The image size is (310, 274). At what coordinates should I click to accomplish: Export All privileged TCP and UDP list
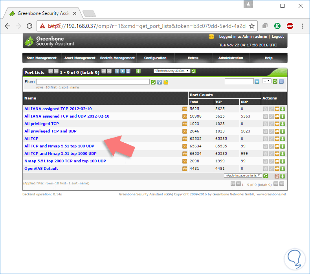[282, 131]
